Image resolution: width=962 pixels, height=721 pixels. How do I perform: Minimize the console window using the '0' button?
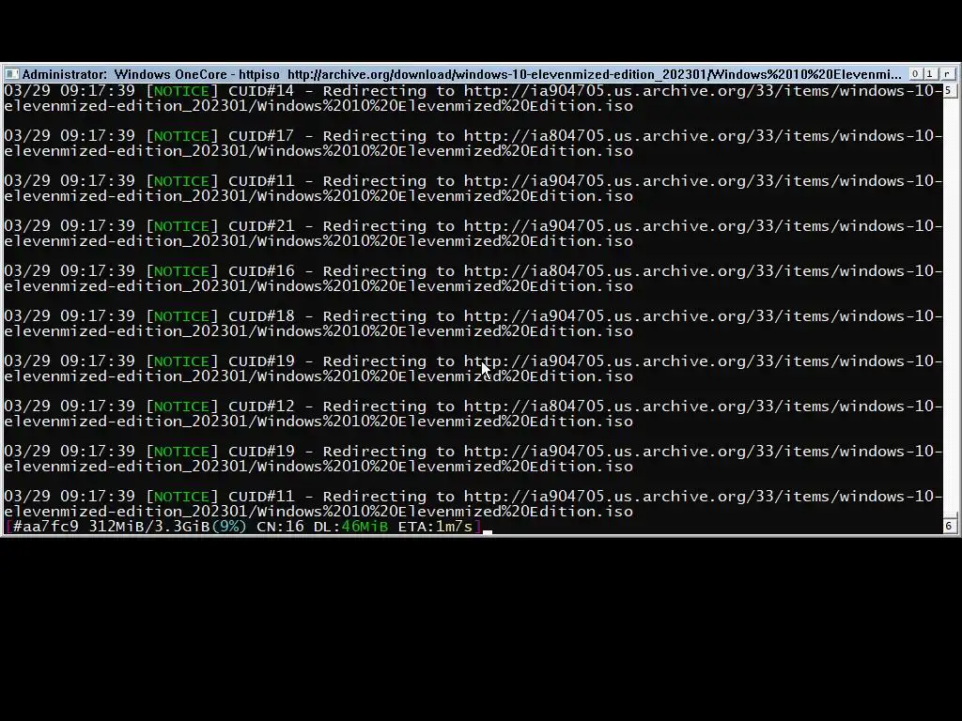coord(915,74)
